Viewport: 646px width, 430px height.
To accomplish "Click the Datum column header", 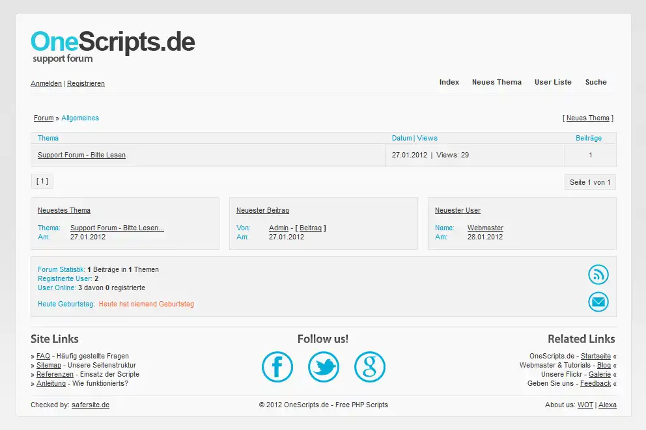I will (x=402, y=139).
